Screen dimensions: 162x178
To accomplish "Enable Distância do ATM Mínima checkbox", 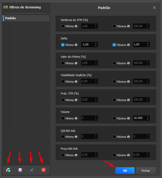I will [63, 26].
